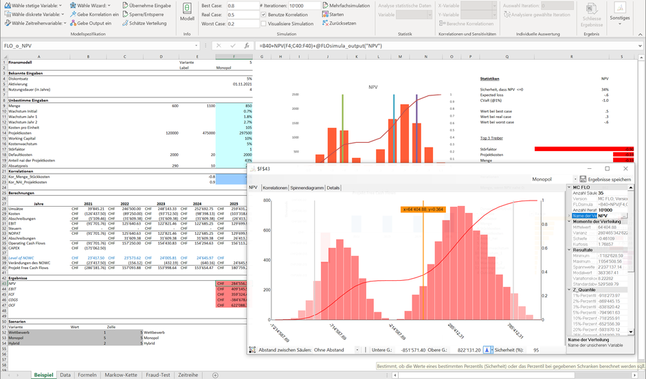Open Wähle Wizard dropdown arrow
Image resolution: width=646 pixels, height=379 pixels.
(x=109, y=5)
